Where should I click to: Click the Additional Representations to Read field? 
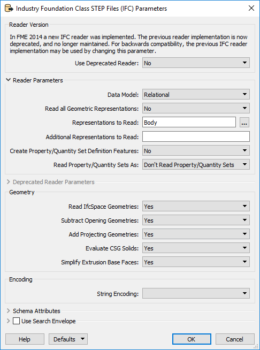196,136
